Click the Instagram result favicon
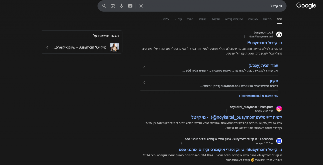The image size is (323, 165). (x=279, y=109)
